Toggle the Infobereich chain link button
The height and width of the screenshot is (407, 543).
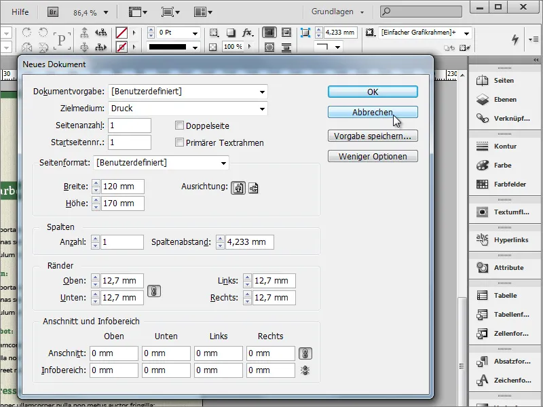[x=305, y=370]
